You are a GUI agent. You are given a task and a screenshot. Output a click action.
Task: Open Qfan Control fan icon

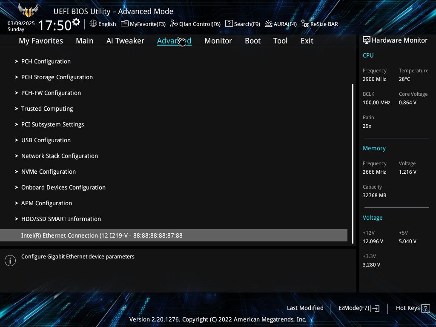[x=174, y=24]
